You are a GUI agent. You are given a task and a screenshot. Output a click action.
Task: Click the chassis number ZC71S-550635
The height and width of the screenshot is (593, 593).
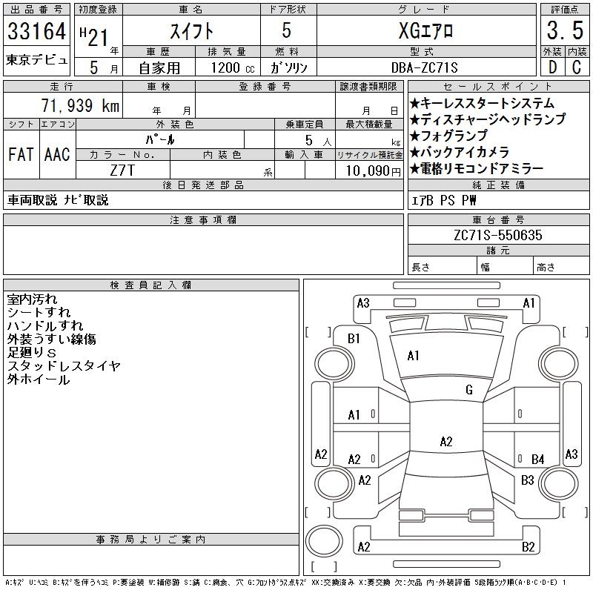coord(497,236)
